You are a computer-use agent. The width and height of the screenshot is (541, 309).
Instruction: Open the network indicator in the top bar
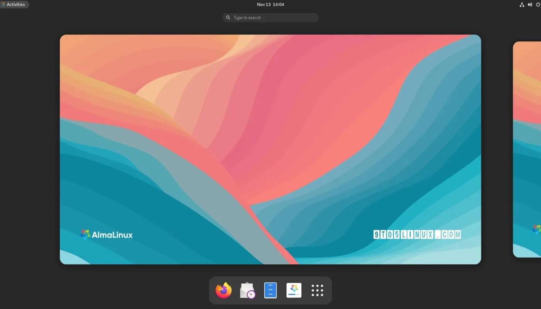[x=522, y=4]
